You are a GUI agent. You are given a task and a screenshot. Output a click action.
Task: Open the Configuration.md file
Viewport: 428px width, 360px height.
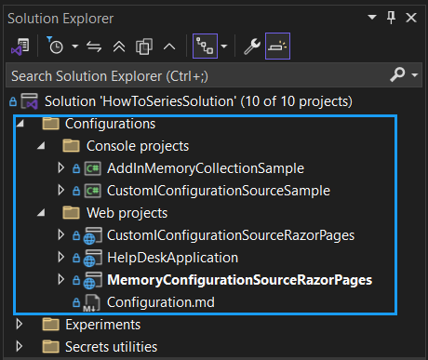161,302
